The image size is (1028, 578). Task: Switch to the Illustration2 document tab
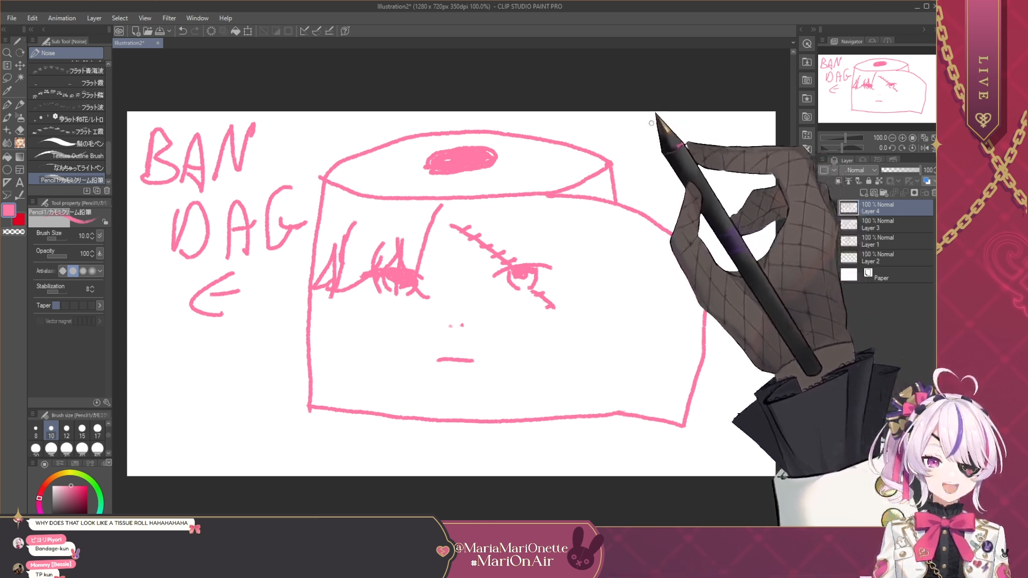130,43
